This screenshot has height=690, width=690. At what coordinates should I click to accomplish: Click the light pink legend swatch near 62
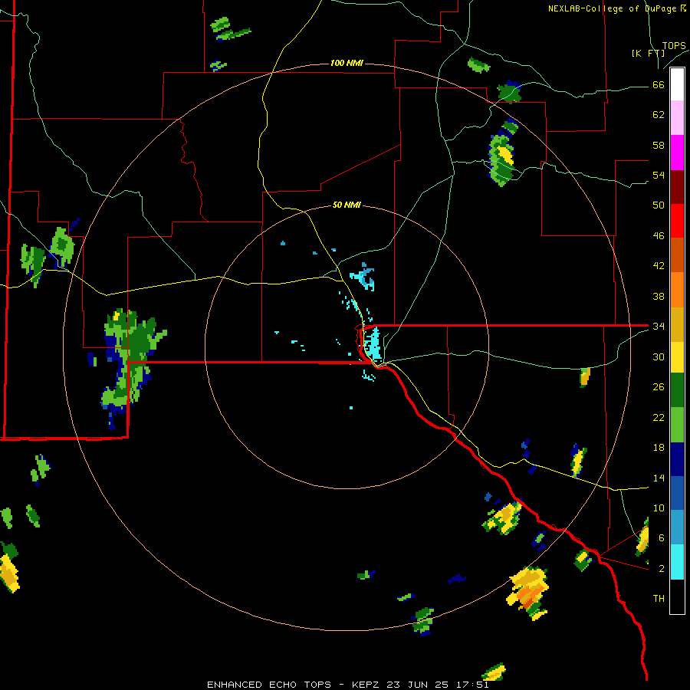click(677, 117)
